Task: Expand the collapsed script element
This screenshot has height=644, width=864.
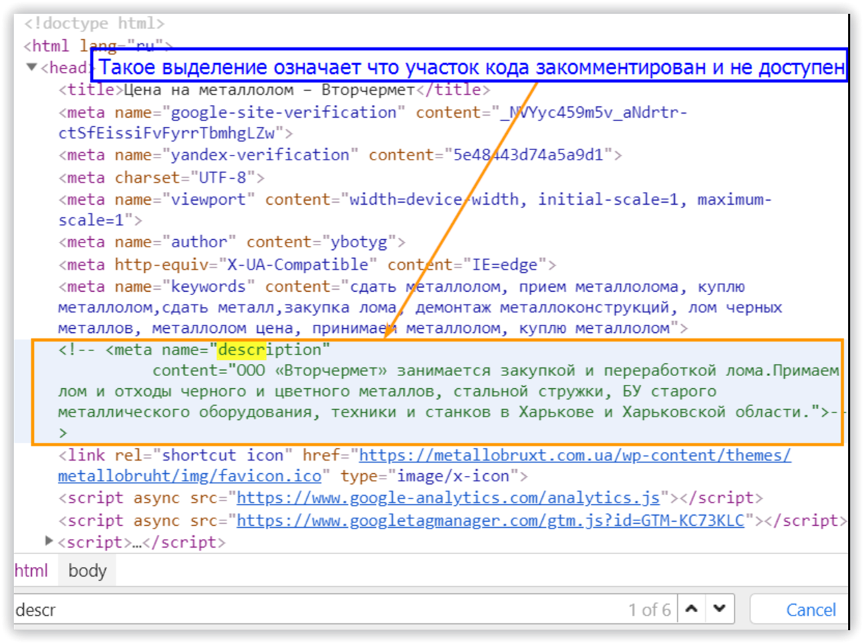Action: click(49, 541)
